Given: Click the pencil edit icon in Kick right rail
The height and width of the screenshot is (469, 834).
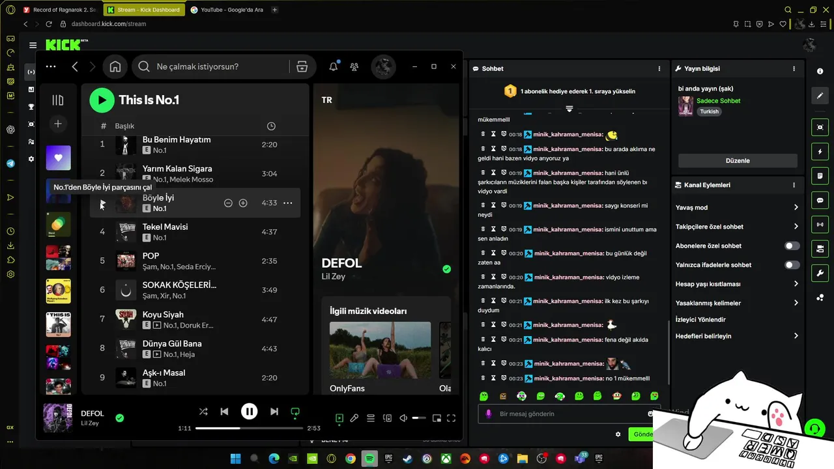Looking at the screenshot, I should coord(820,95).
